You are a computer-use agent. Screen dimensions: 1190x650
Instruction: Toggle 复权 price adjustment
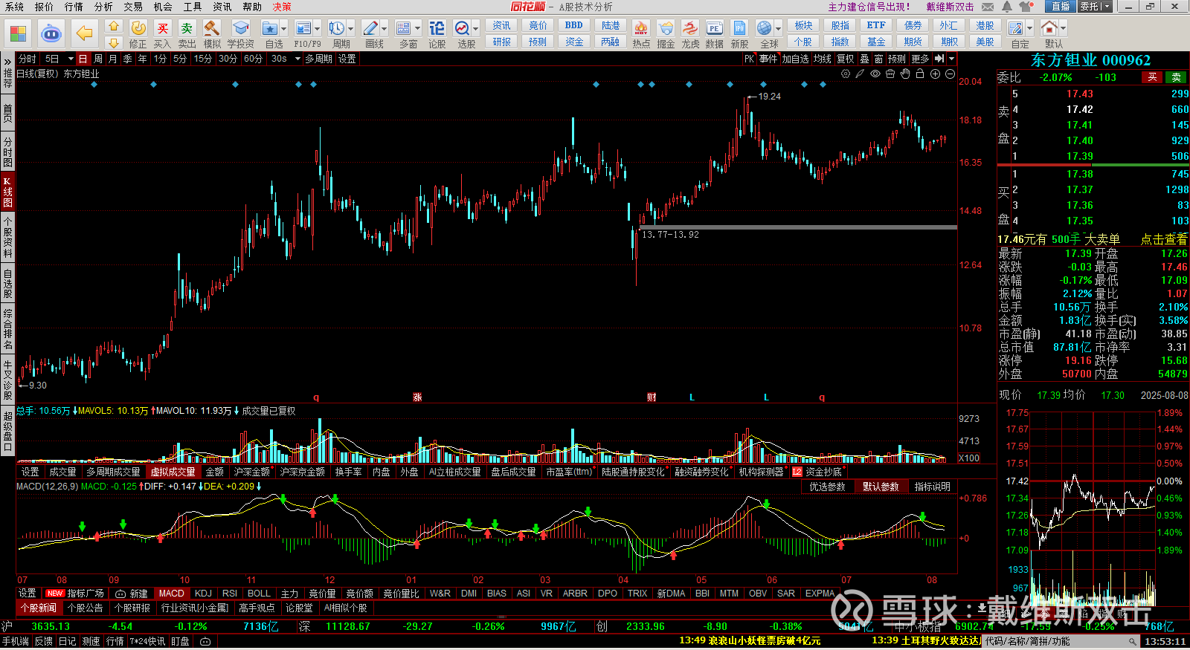point(846,59)
